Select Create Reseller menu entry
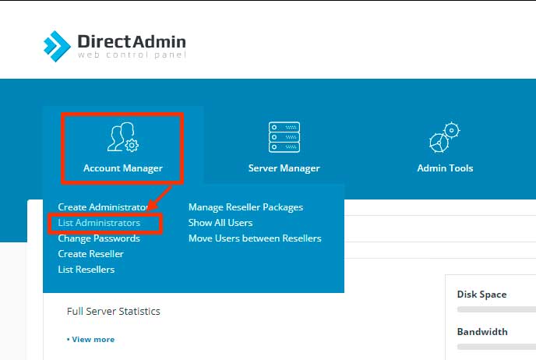Viewport: 536px width, 360px height. tap(90, 254)
